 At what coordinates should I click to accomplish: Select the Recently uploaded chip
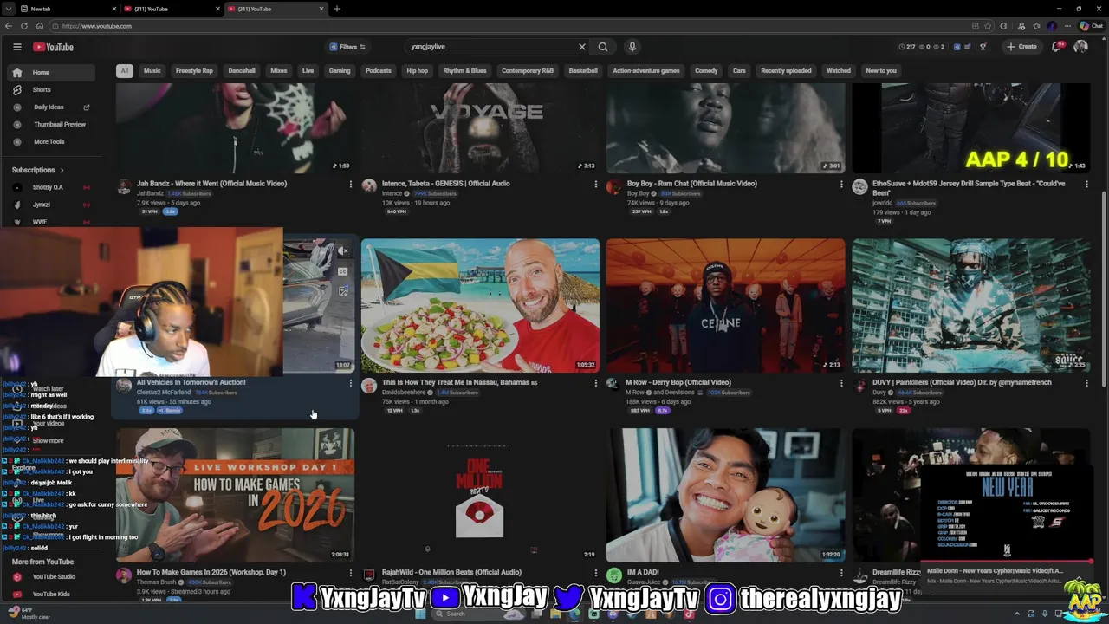[x=787, y=70]
